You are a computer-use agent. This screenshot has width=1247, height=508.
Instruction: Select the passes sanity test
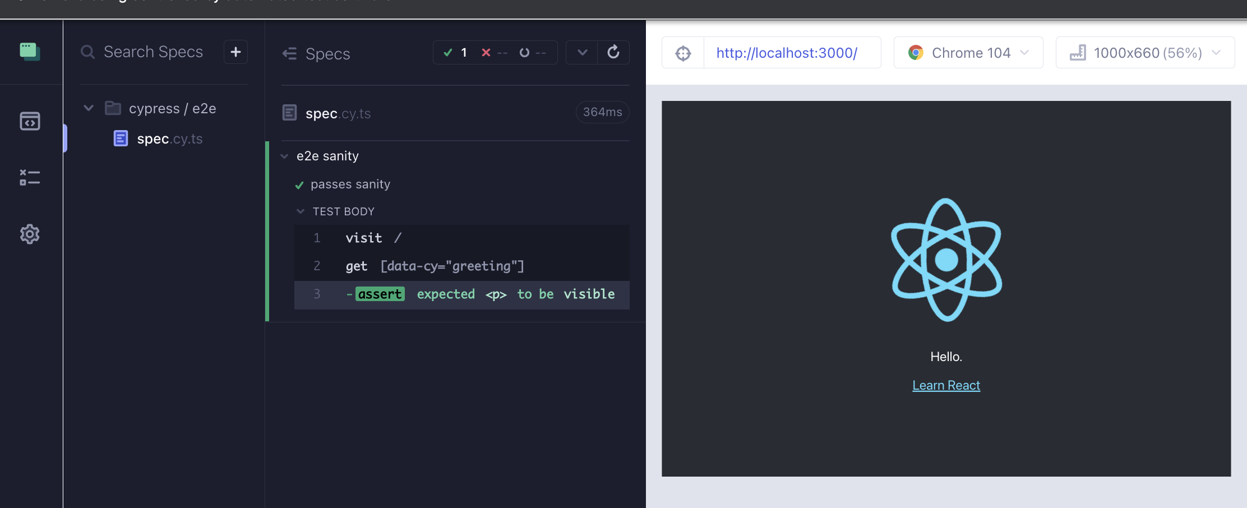350,184
